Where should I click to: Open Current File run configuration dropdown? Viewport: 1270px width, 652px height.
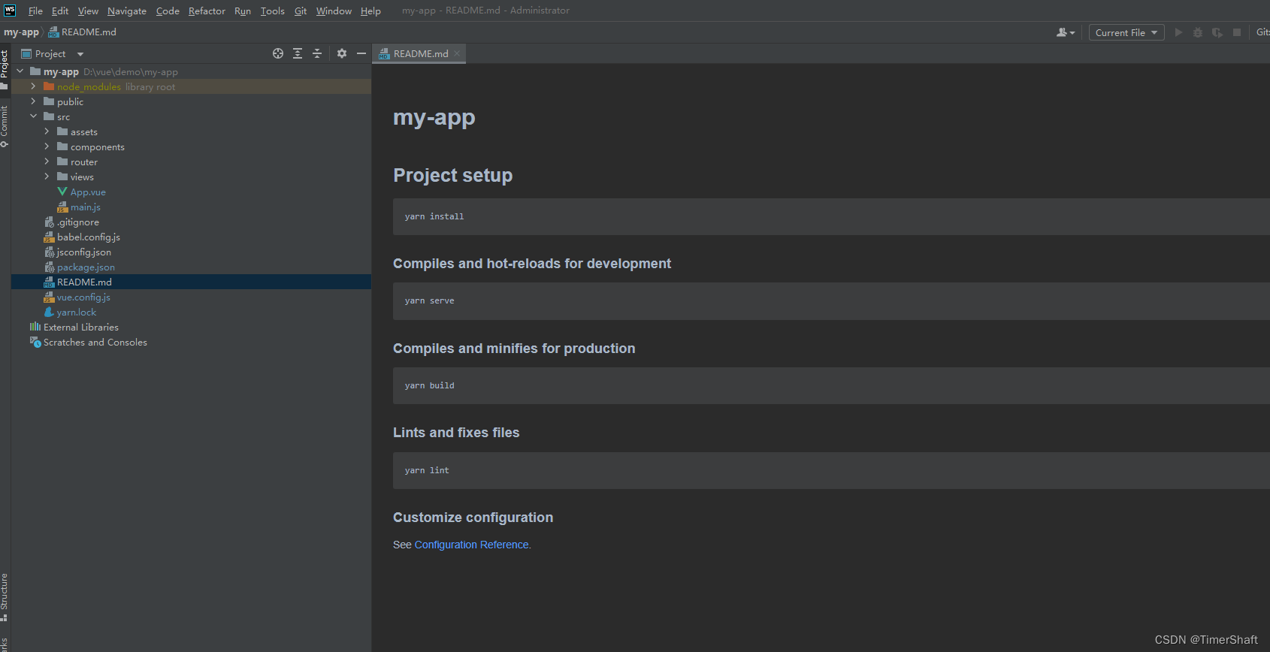[x=1126, y=32]
